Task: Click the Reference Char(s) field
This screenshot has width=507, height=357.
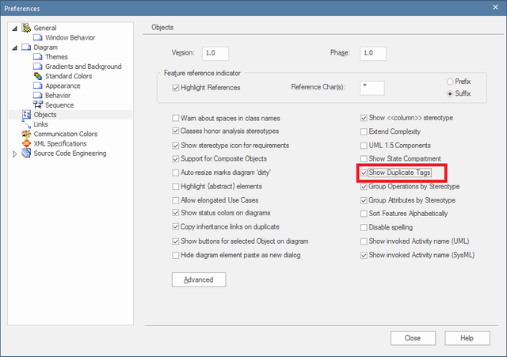Action: pyautogui.click(x=372, y=88)
